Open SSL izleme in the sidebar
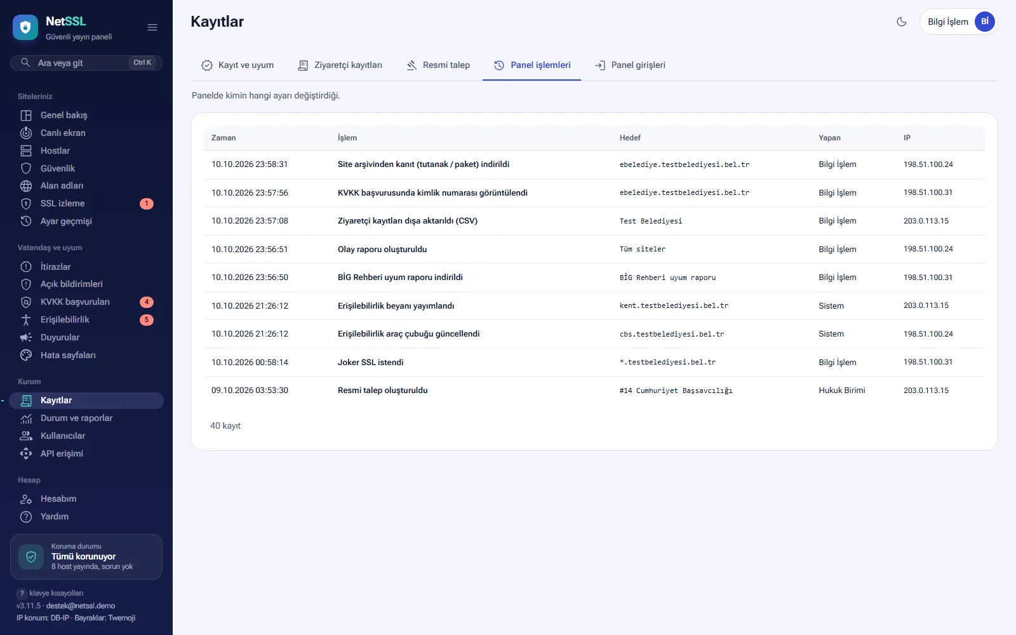Image resolution: width=1016 pixels, height=635 pixels. [x=86, y=204]
